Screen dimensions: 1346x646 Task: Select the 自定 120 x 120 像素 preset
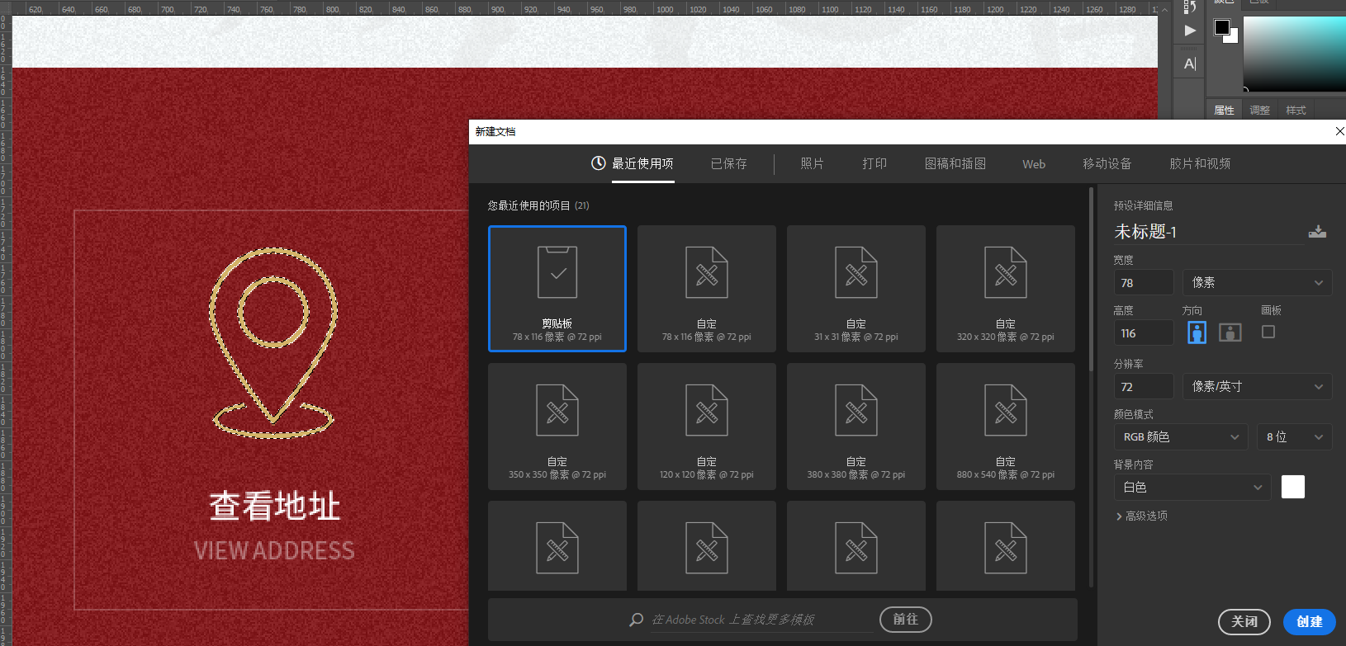pyautogui.click(x=707, y=427)
